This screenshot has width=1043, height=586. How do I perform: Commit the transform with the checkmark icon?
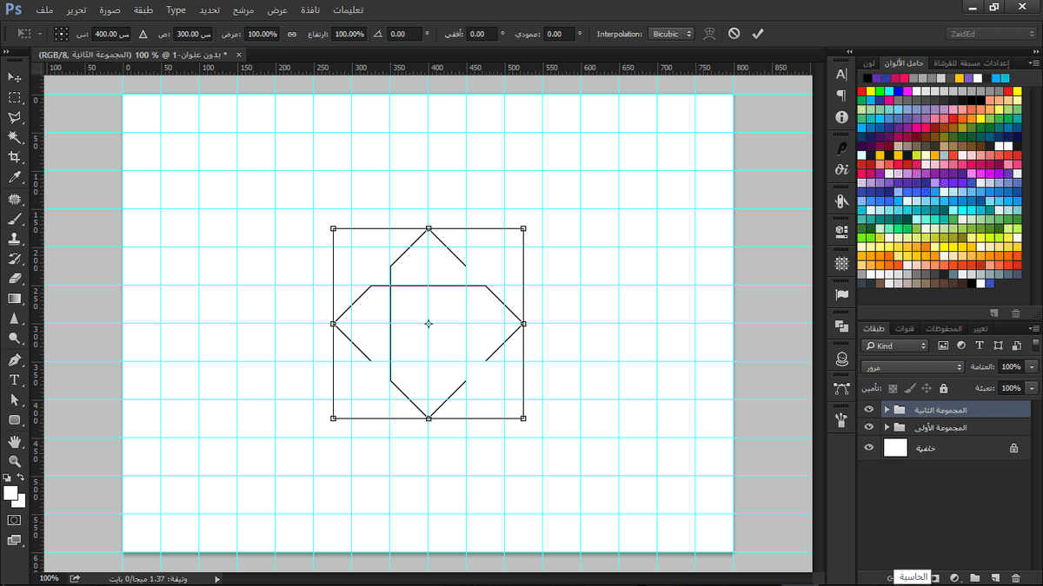click(757, 34)
